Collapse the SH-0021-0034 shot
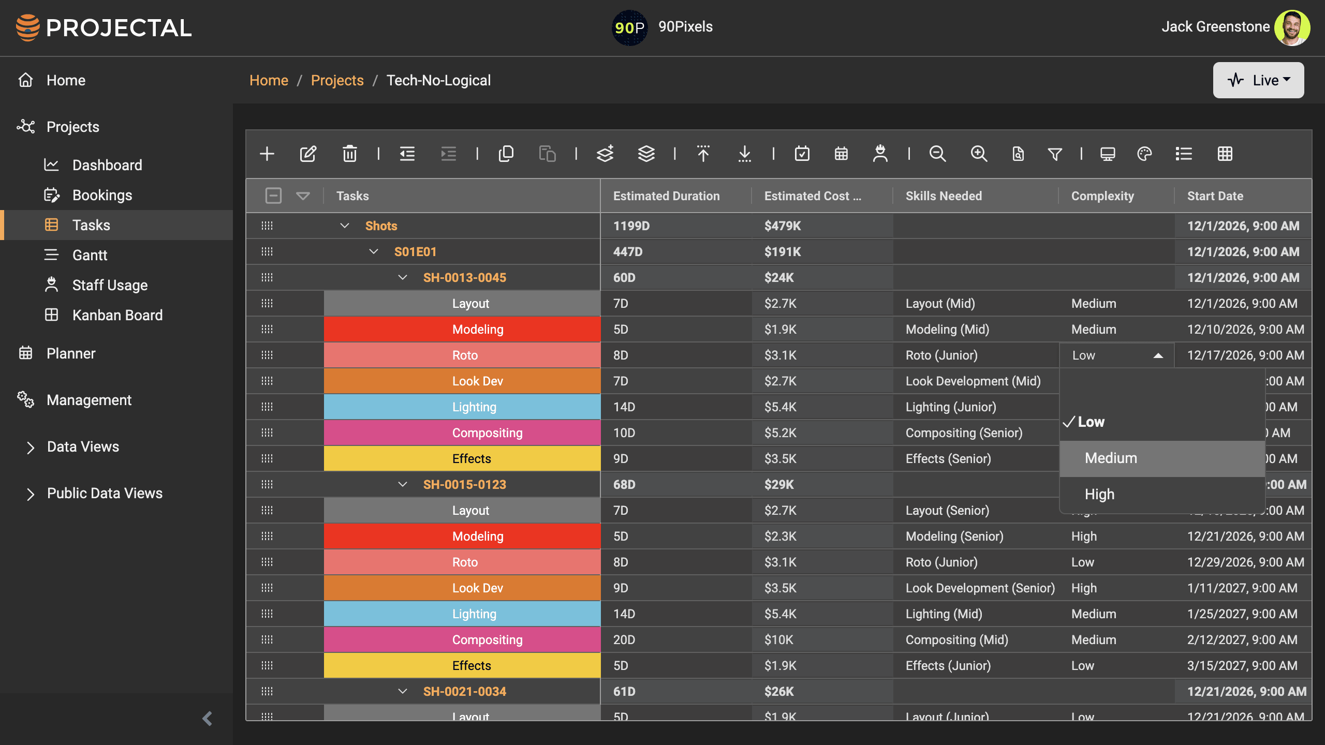Screen dimensions: 1325x745 click(x=403, y=691)
